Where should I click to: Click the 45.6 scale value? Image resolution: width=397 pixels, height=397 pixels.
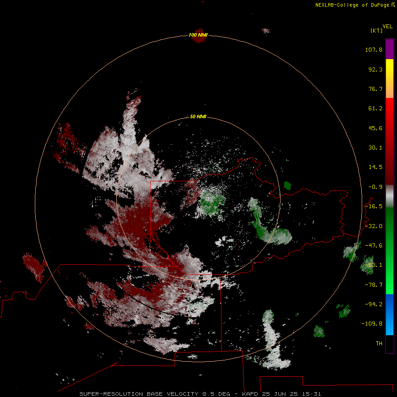coord(375,128)
